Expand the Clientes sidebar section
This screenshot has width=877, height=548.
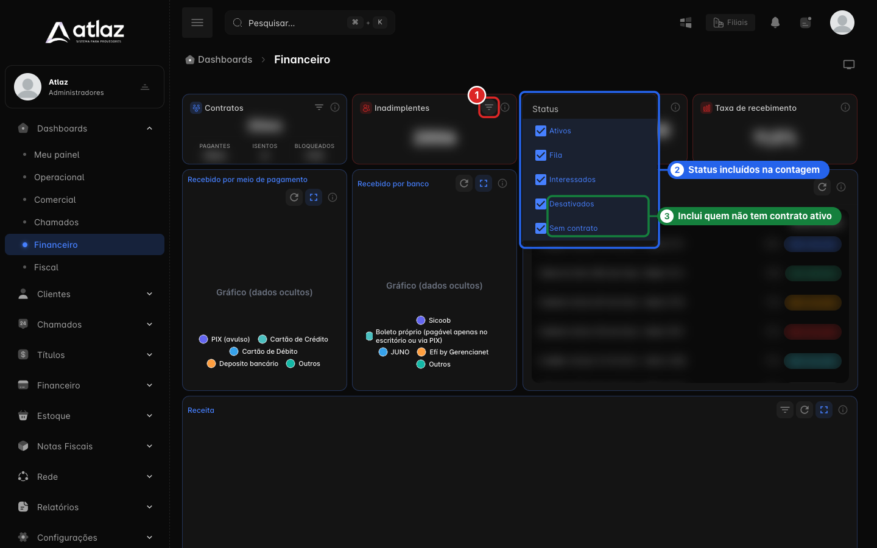[x=85, y=294]
